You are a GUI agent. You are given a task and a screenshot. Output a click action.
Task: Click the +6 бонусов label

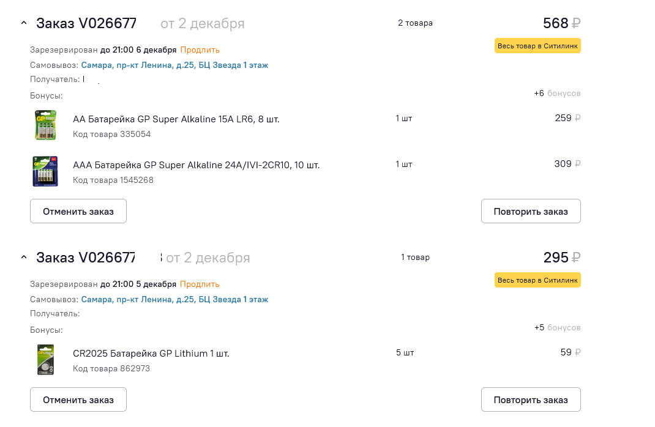(557, 93)
